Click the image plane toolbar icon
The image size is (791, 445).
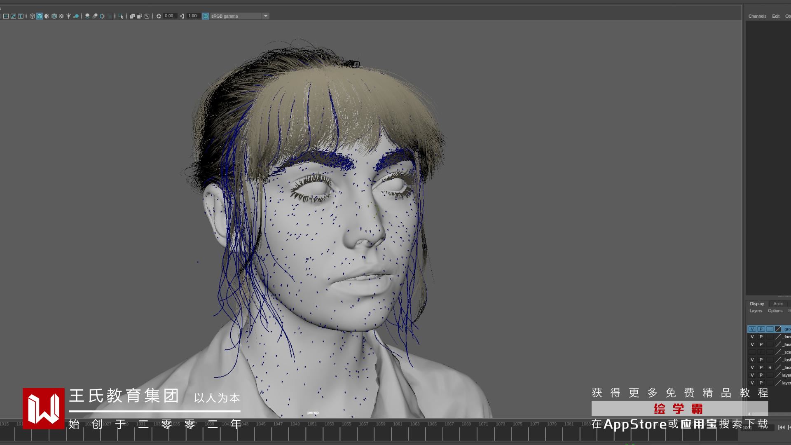coord(13,16)
